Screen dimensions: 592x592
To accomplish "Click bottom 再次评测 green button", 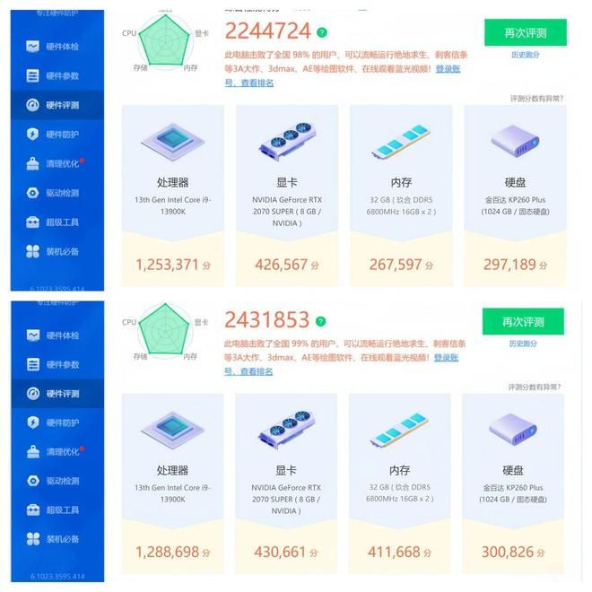I will coord(523,321).
